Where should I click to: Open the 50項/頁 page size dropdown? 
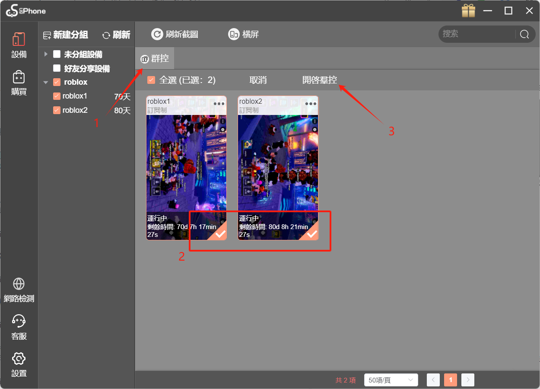click(391, 380)
